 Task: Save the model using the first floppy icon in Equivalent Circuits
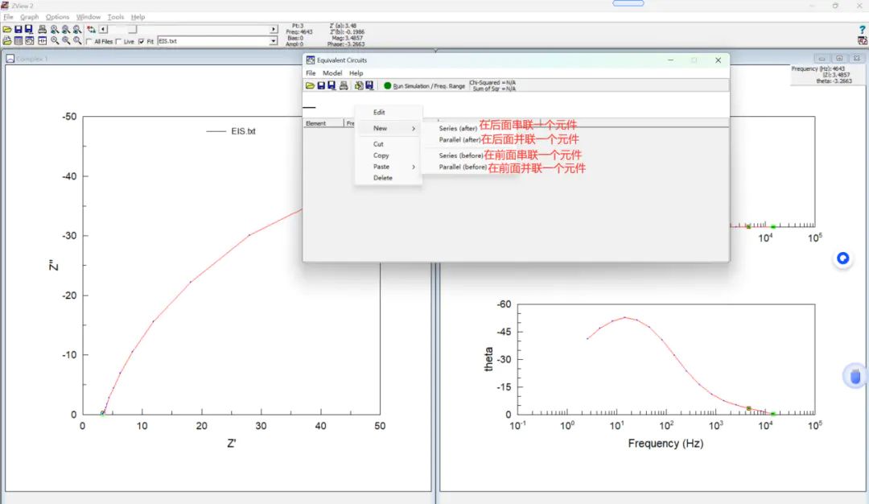pos(321,86)
